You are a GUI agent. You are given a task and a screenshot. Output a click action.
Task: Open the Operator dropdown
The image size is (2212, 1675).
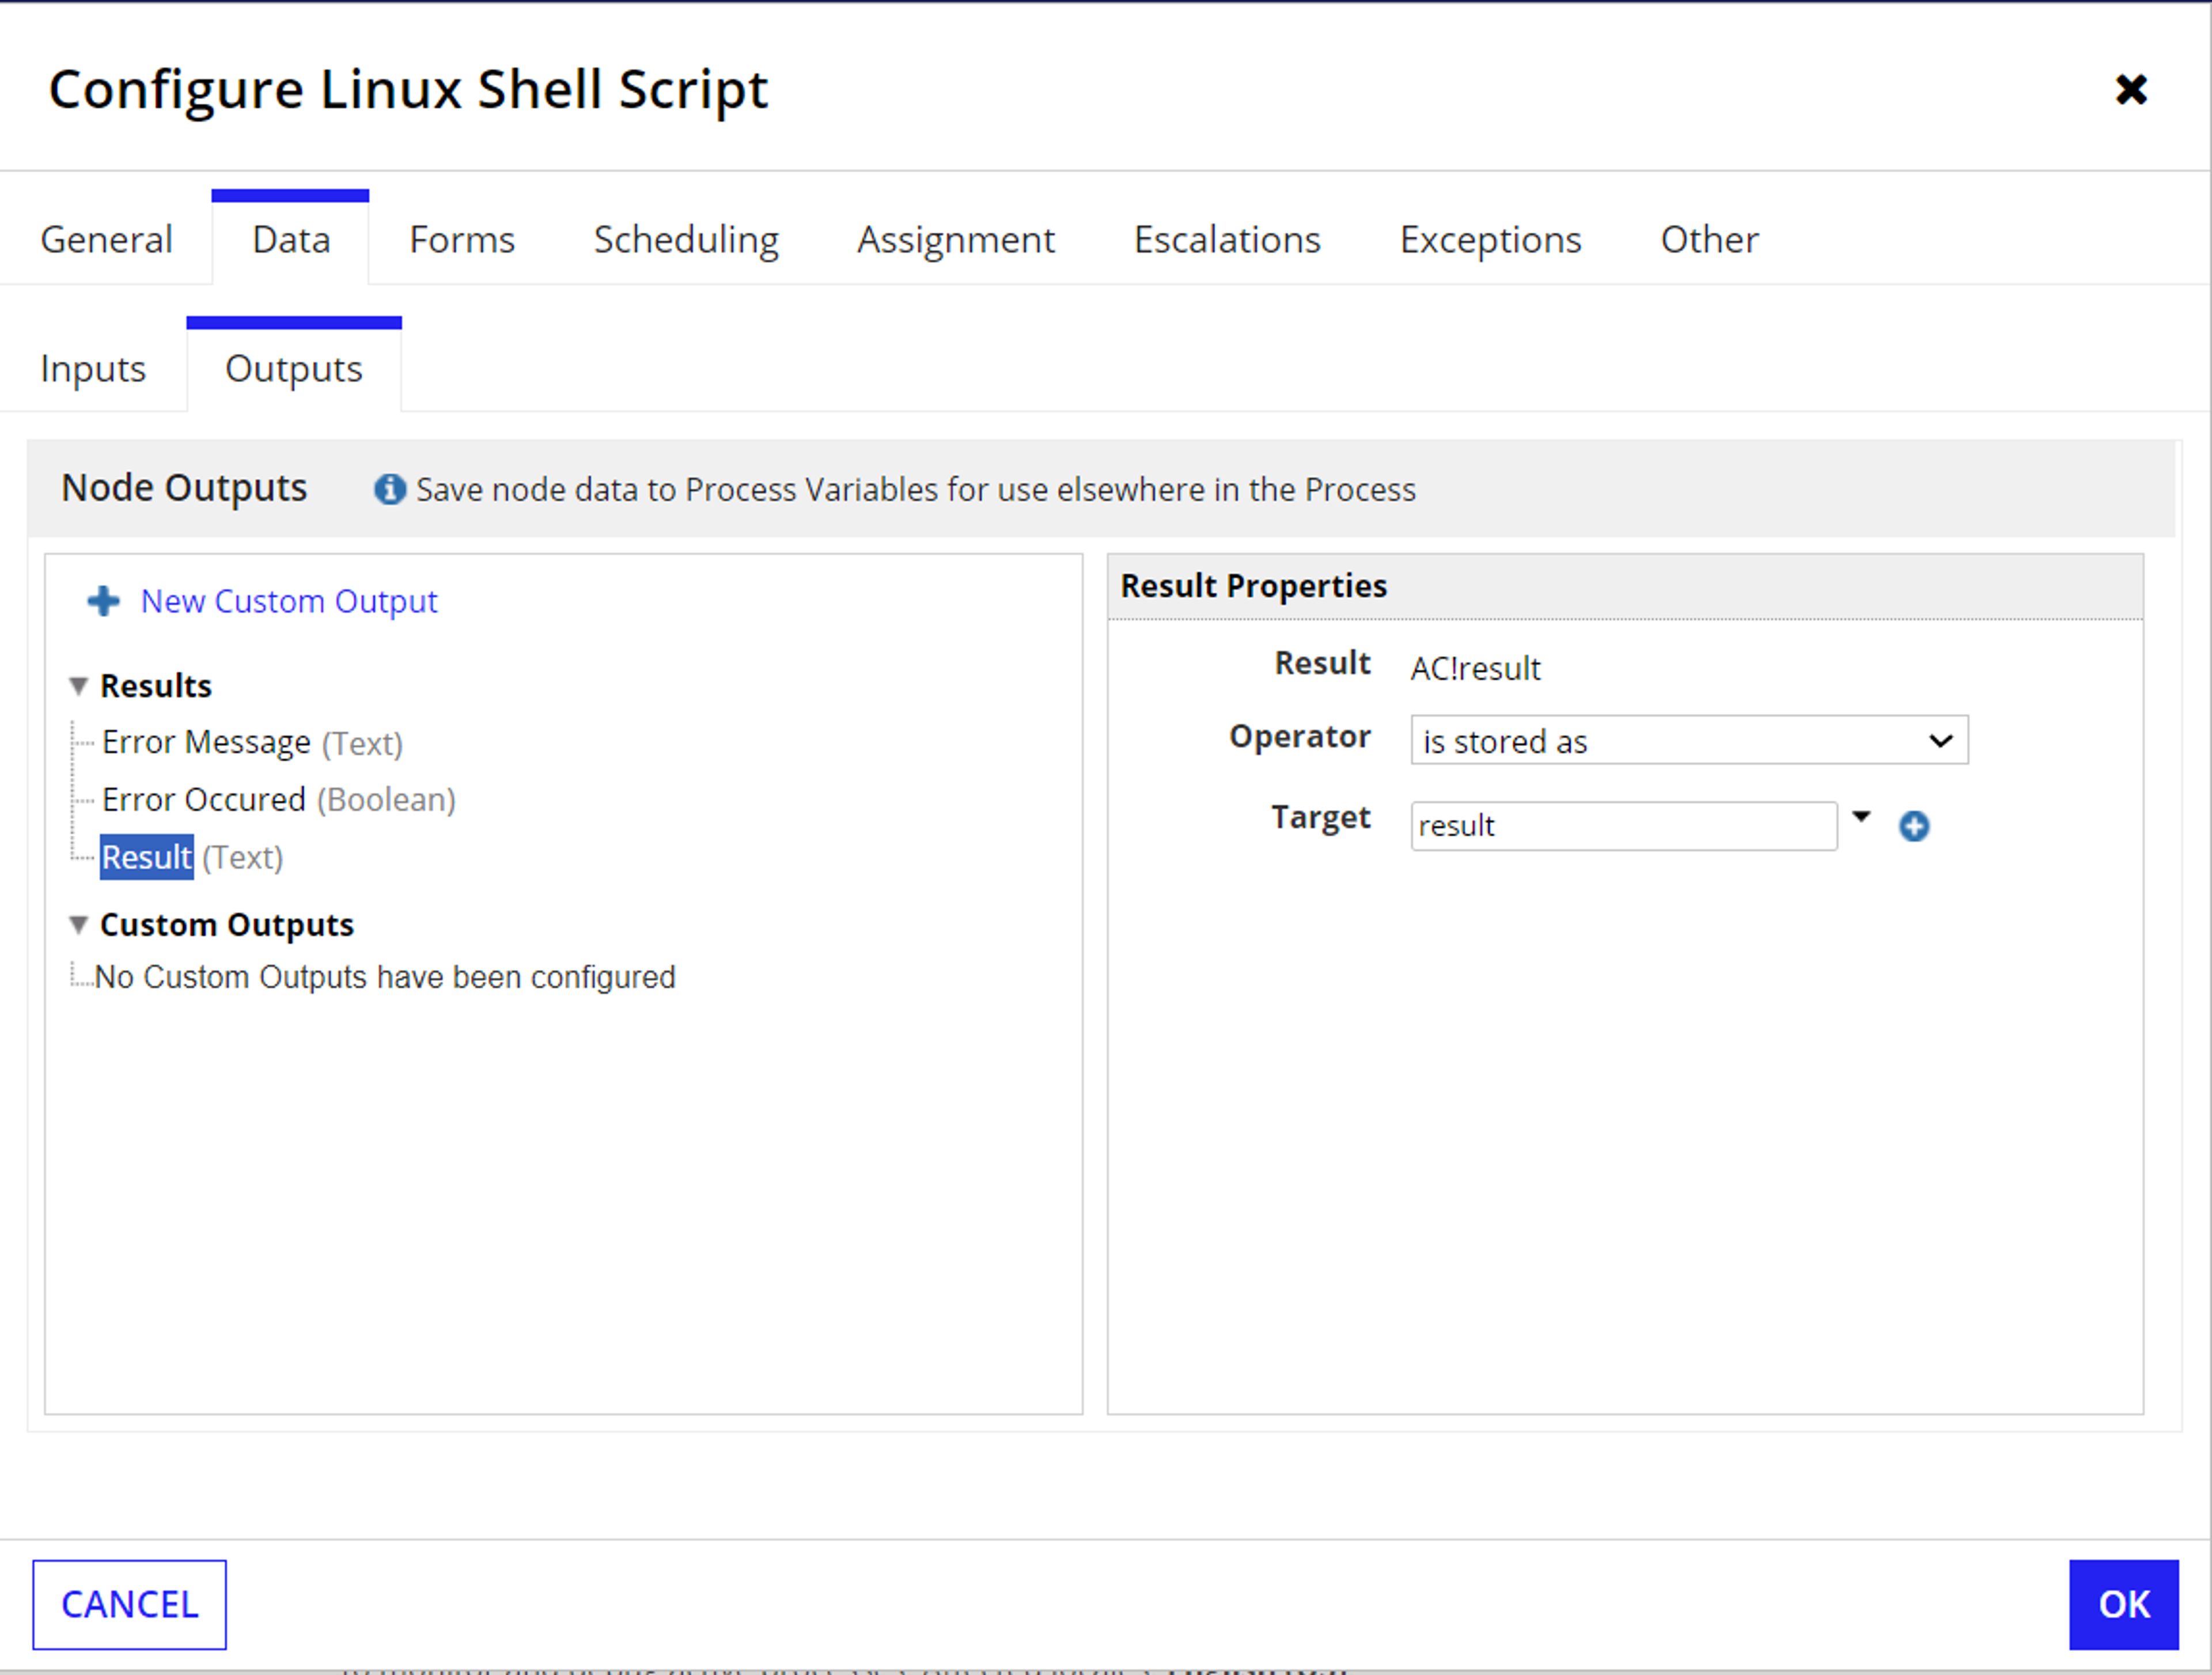click(x=1689, y=740)
